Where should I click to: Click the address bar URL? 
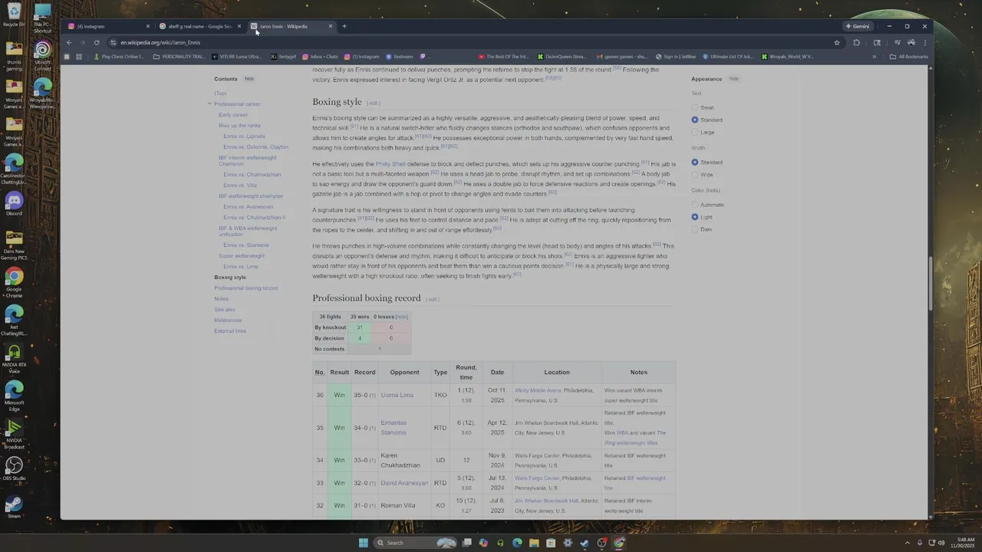[160, 42]
